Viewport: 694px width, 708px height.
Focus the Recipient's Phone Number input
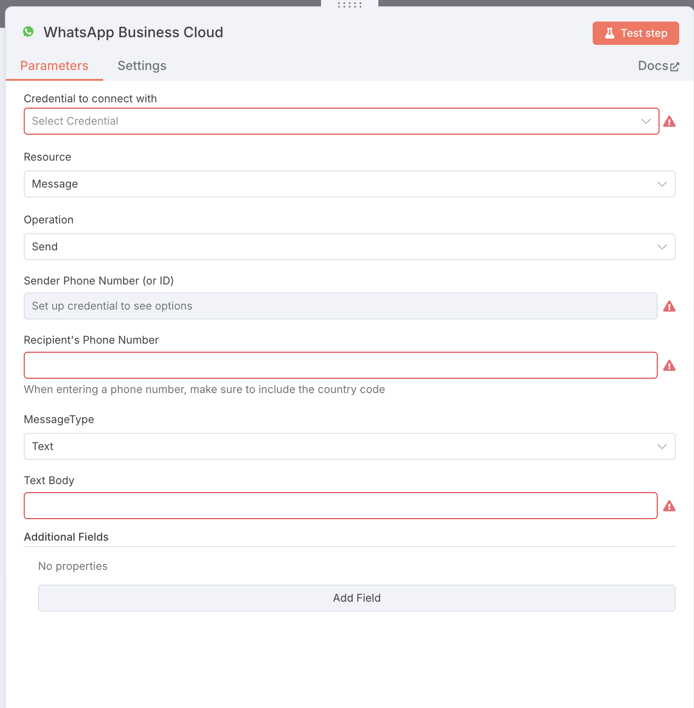point(341,365)
